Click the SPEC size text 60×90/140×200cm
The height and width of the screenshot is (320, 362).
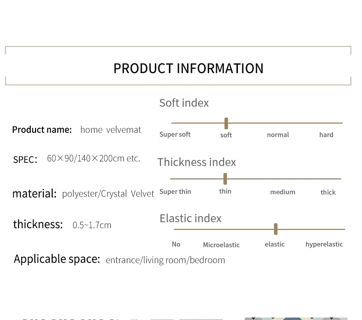pyautogui.click(x=93, y=159)
